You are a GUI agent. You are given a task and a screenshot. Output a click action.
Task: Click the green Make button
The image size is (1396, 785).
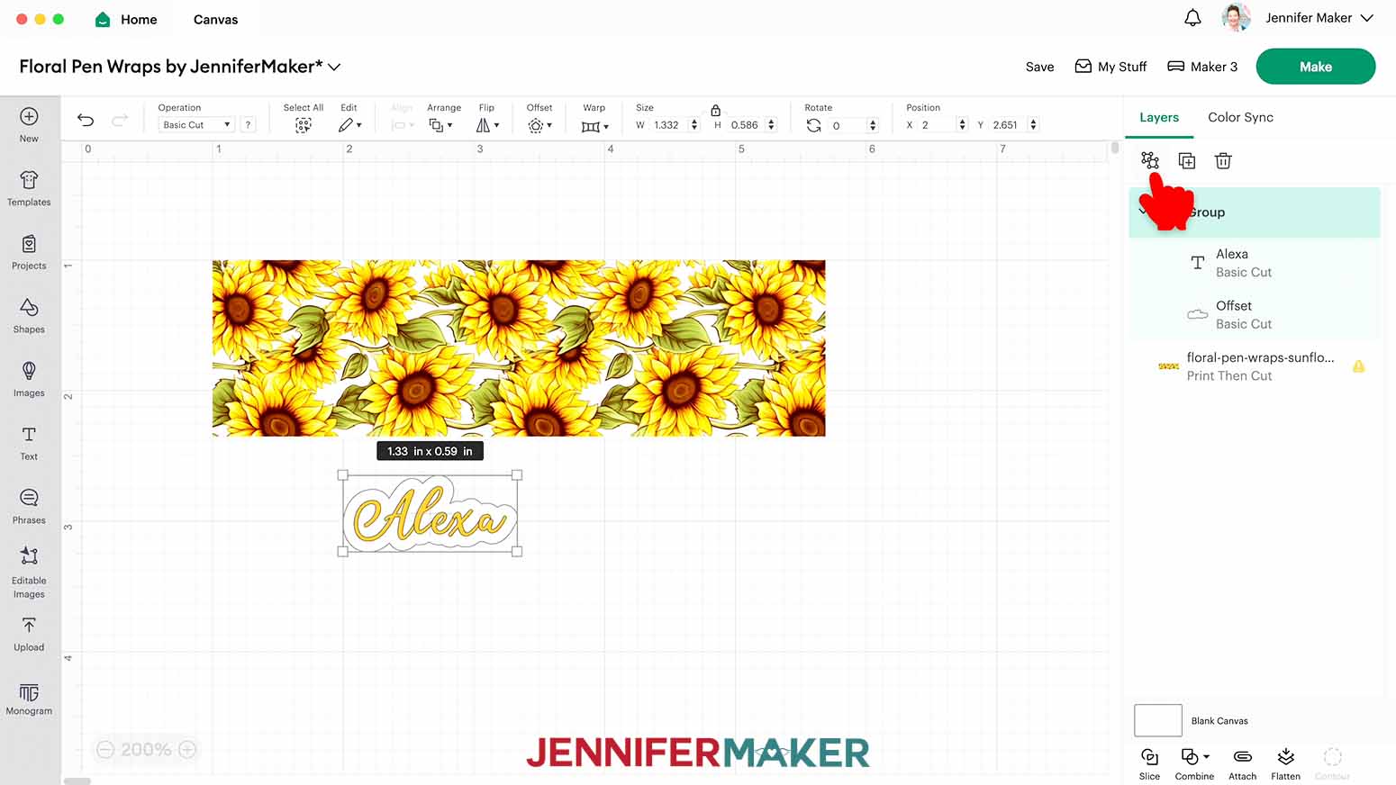(1315, 67)
